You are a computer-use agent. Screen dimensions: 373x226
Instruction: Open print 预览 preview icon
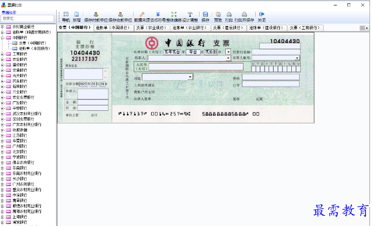coord(218,14)
